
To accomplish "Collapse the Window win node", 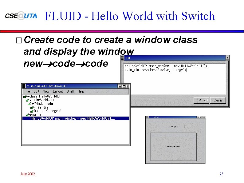I will 33,104.
